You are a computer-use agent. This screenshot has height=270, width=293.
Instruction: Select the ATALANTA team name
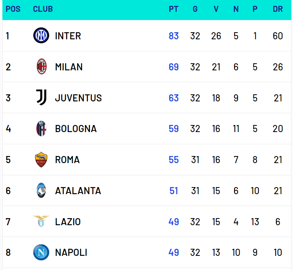click(x=78, y=191)
